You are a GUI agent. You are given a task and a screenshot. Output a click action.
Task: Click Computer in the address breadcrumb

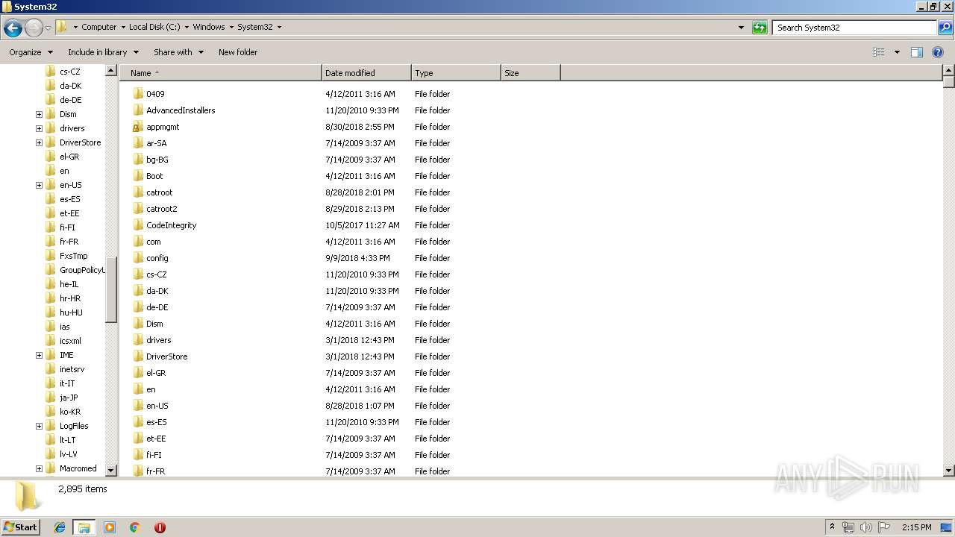pyautogui.click(x=98, y=27)
